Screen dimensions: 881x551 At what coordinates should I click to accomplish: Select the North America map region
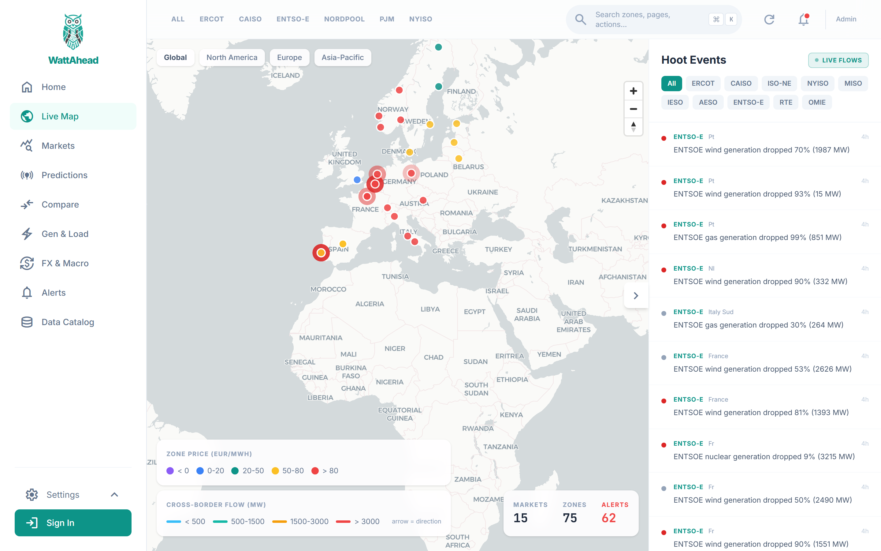[232, 58]
